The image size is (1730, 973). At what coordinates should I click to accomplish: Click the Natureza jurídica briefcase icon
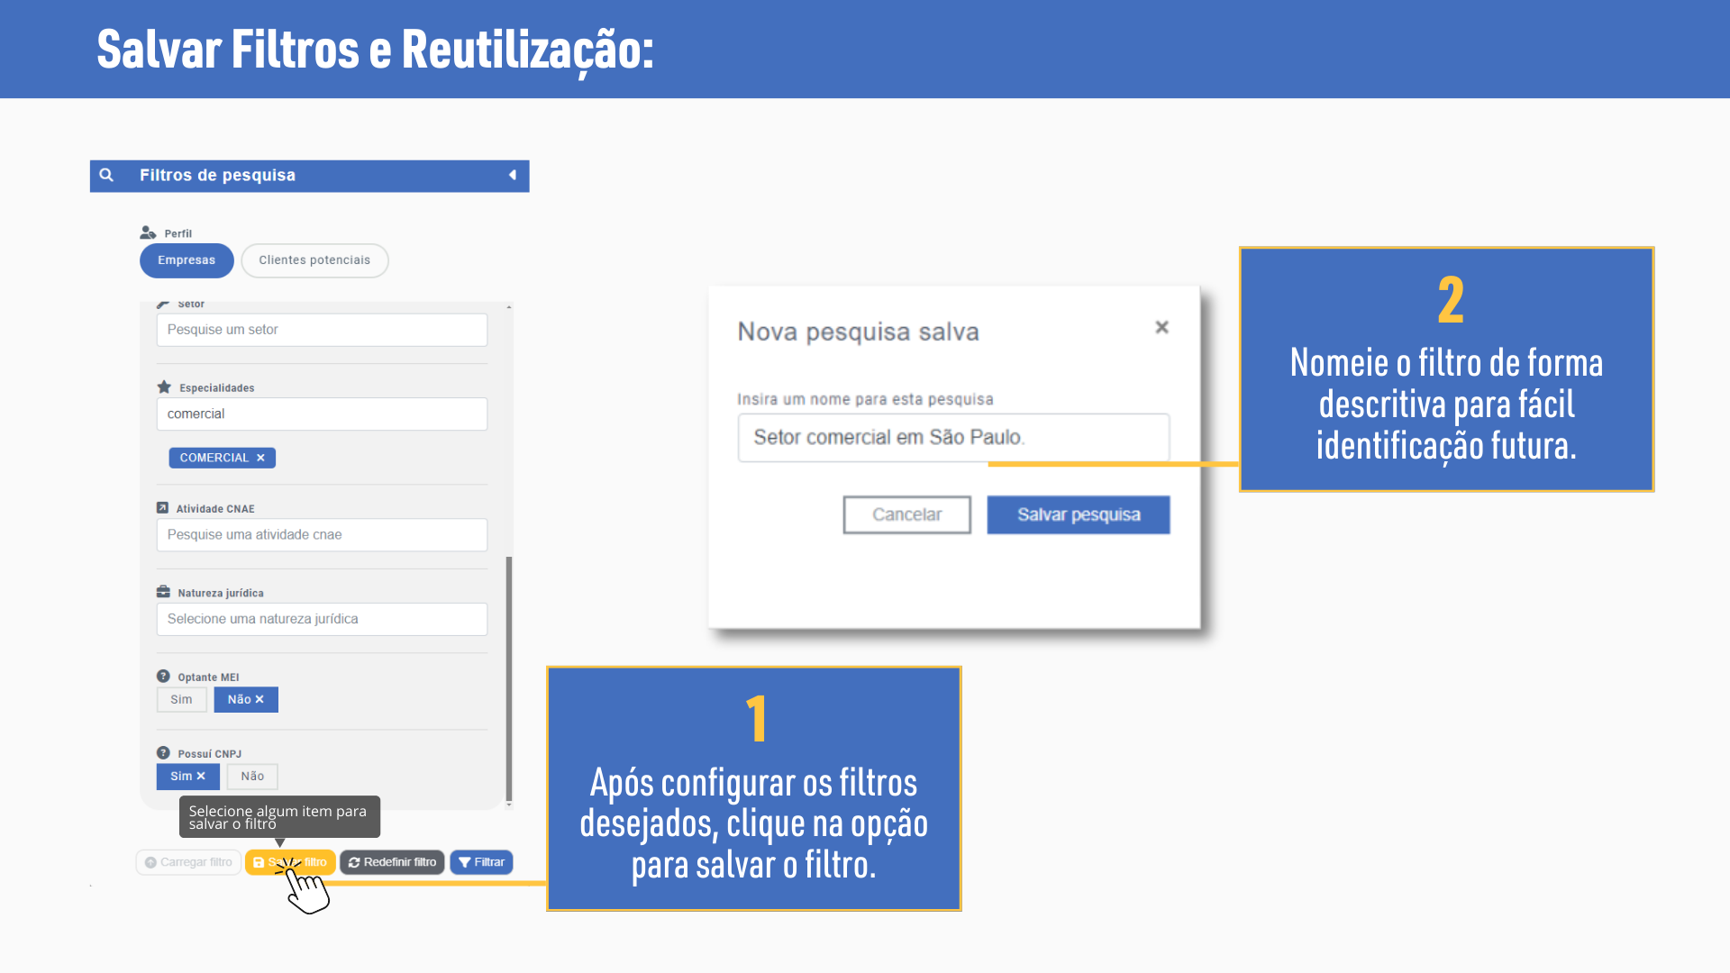tap(163, 592)
